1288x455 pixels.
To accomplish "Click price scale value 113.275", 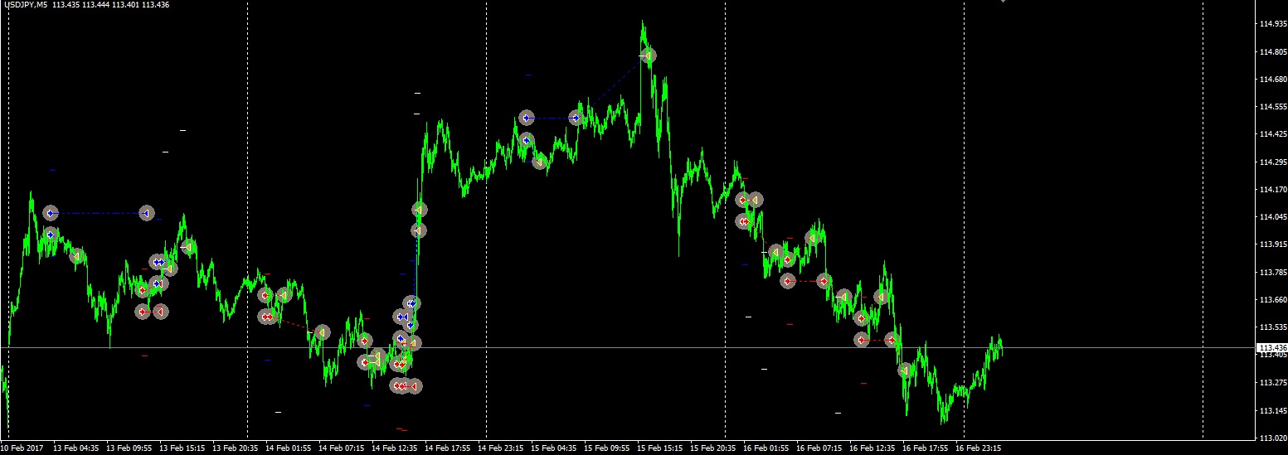I will [1272, 383].
